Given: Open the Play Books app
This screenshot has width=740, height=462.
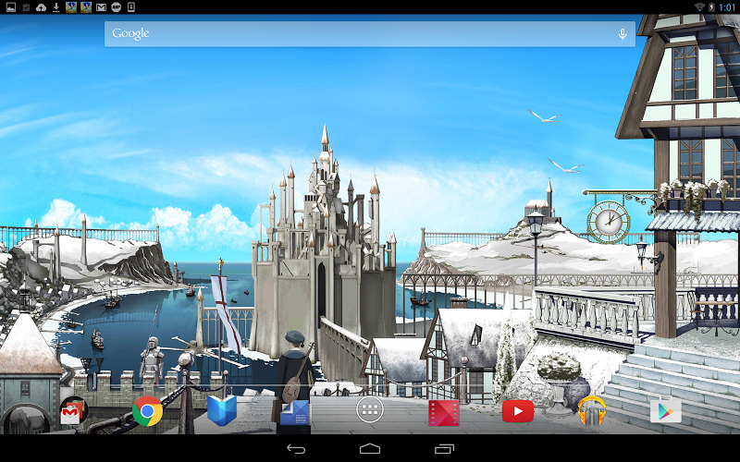Looking at the screenshot, I should (221, 411).
